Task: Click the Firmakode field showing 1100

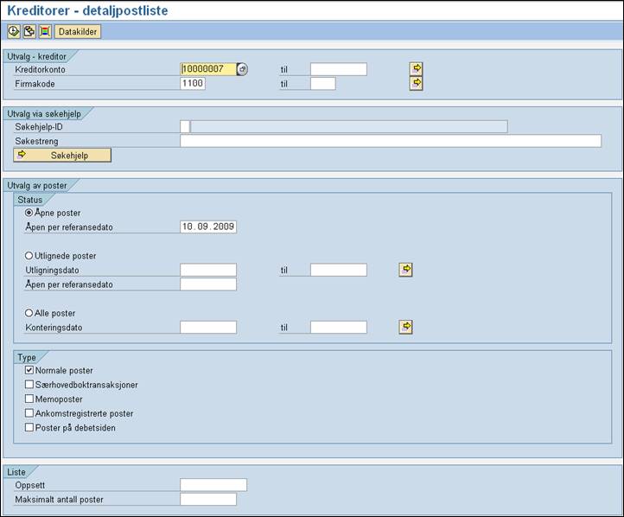Action: tap(193, 84)
